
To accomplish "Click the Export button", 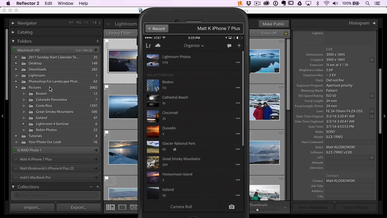I will [79, 207].
